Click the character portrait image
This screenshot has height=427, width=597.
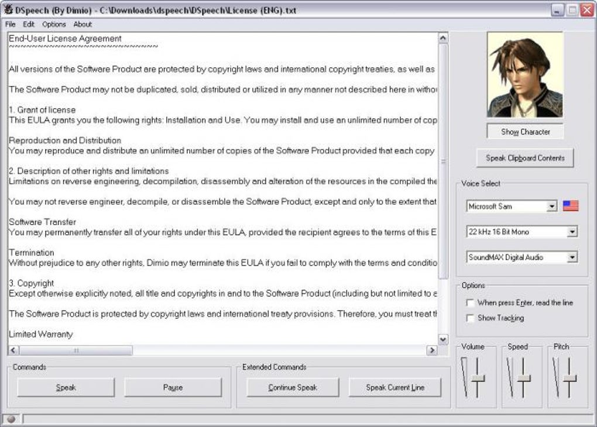[525, 75]
